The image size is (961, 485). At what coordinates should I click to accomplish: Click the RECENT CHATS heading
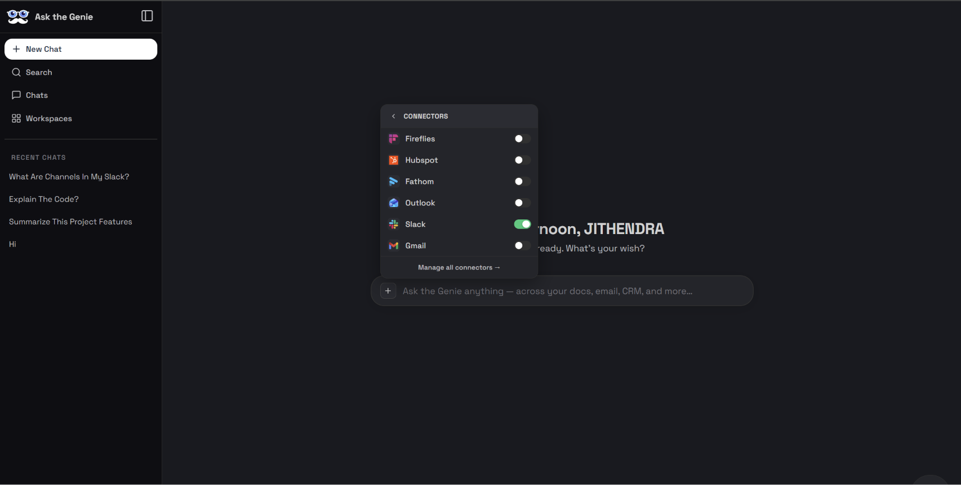38,158
